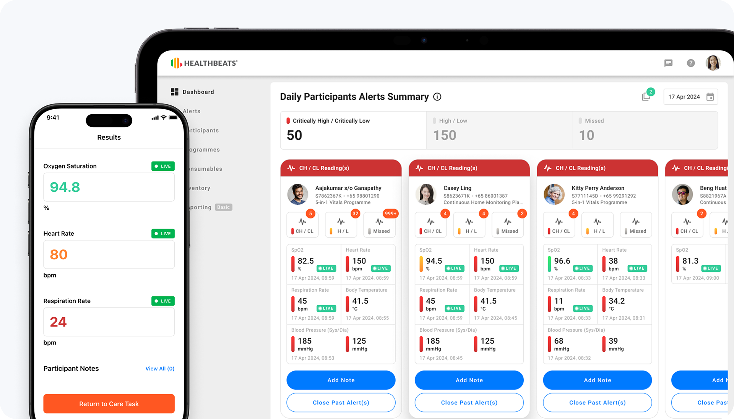
Task: Switch to the Missed summary tab
Action: point(645,130)
